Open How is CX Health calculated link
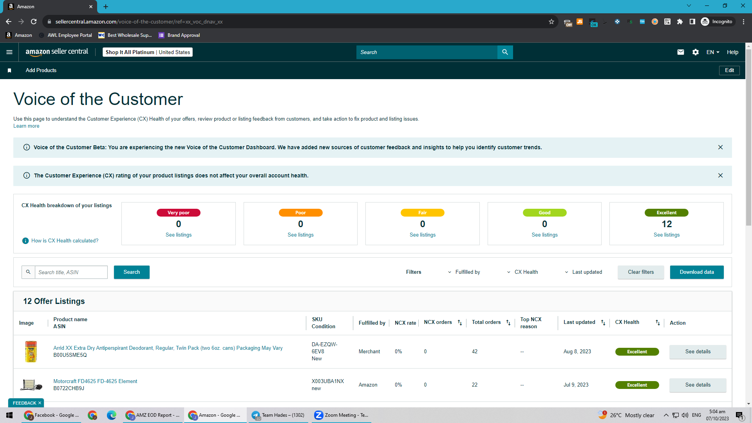The height and width of the screenshot is (423, 752). point(65,241)
